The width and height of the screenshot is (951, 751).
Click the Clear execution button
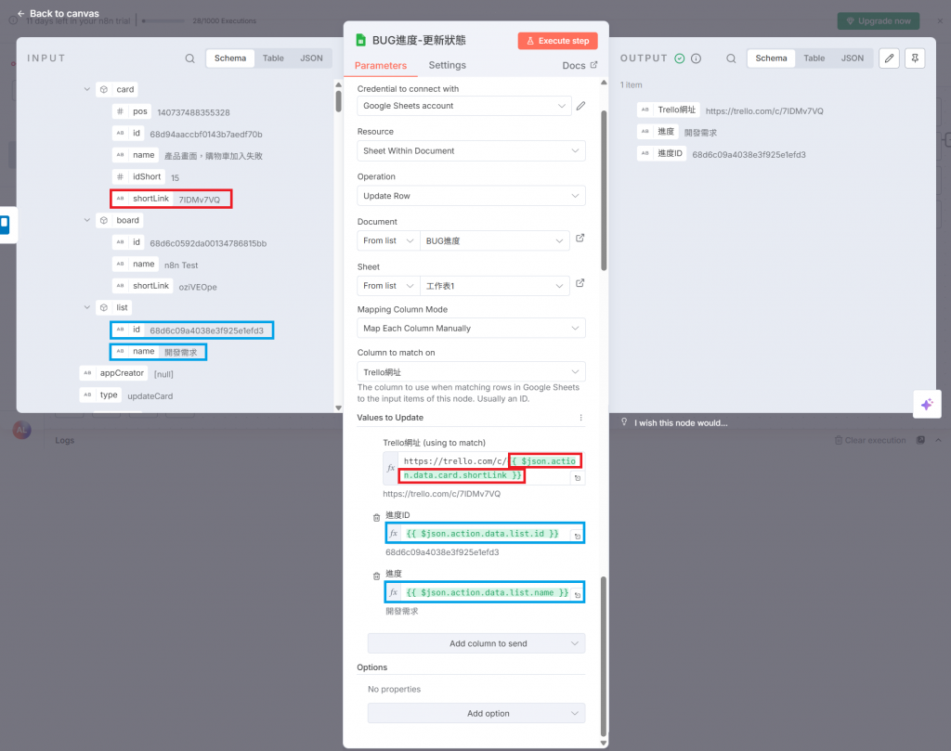click(869, 440)
